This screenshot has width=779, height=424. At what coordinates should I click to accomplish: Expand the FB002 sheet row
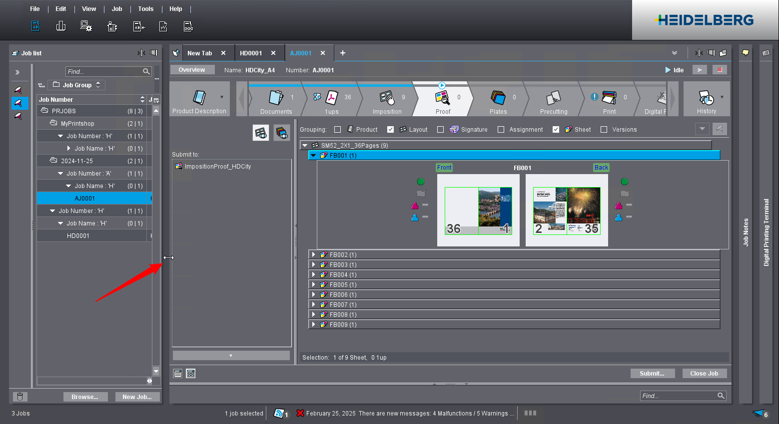313,255
